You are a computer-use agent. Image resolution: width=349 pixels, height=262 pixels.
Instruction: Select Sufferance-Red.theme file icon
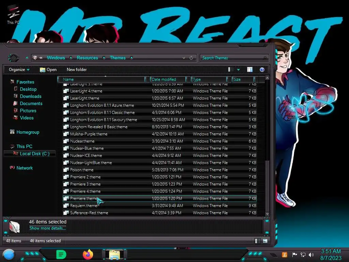[66, 213]
